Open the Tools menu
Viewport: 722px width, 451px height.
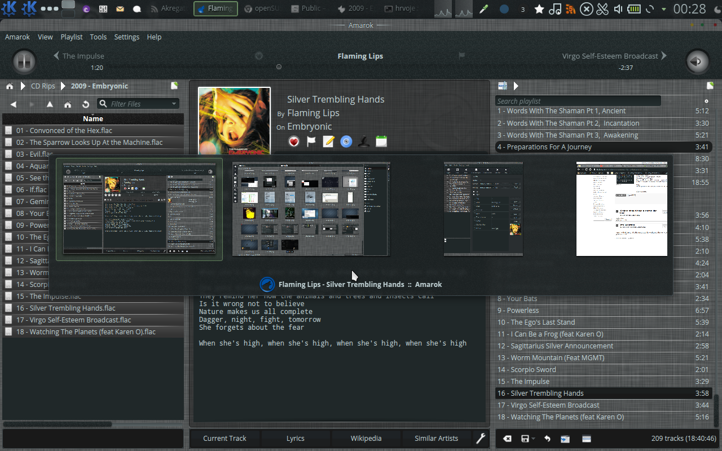98,37
